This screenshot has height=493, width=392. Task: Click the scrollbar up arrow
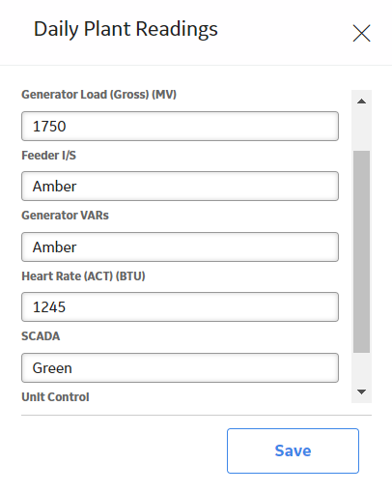coord(361,101)
